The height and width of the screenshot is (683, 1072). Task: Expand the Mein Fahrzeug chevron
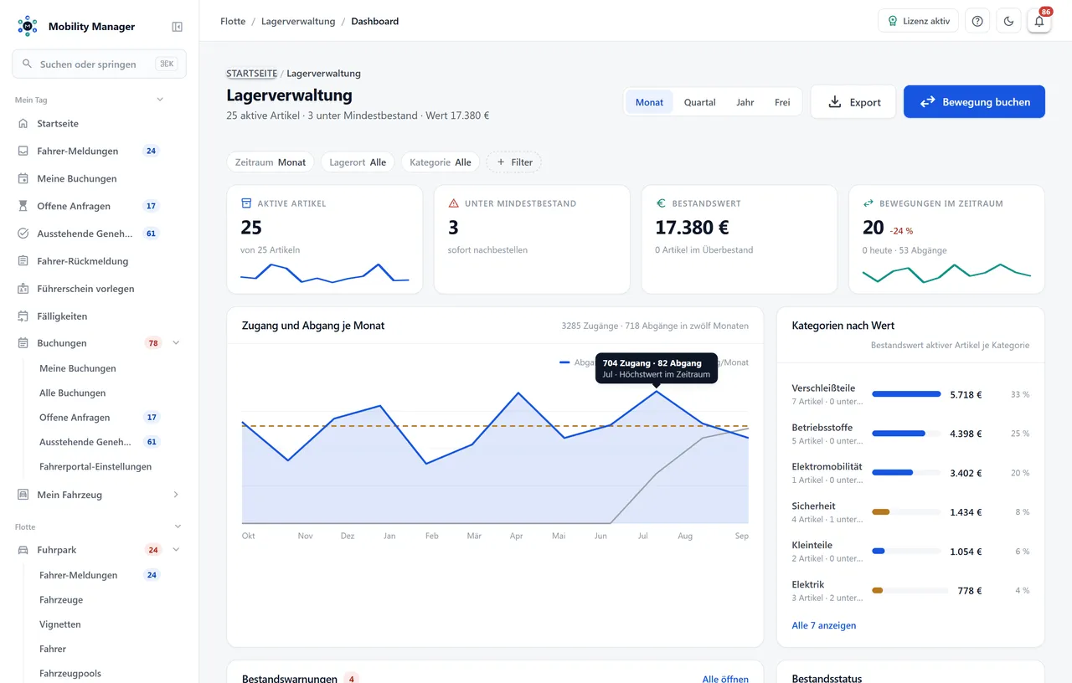[x=176, y=495]
